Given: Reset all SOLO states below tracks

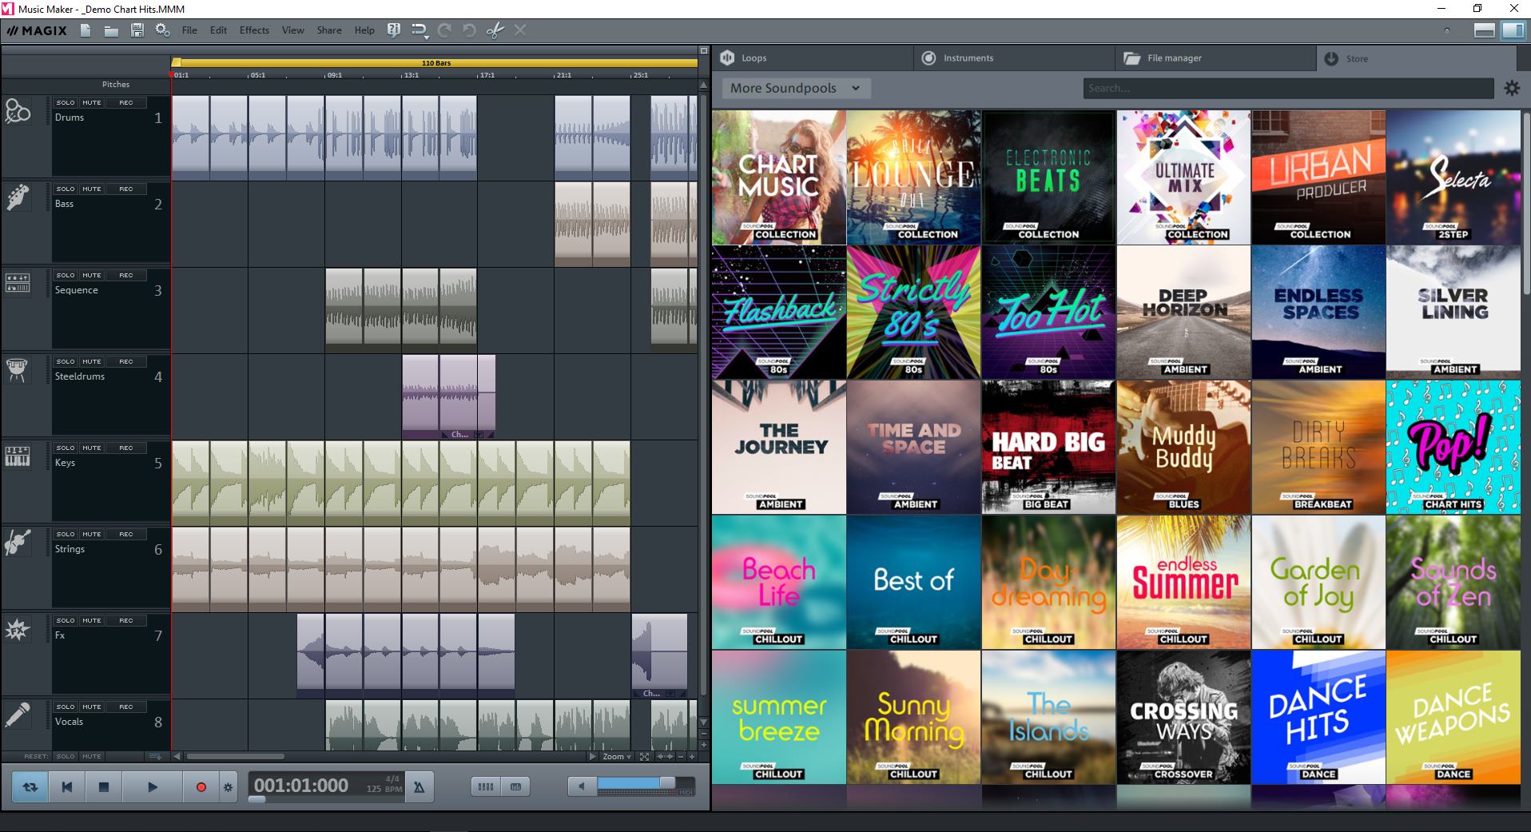Looking at the screenshot, I should [66, 756].
